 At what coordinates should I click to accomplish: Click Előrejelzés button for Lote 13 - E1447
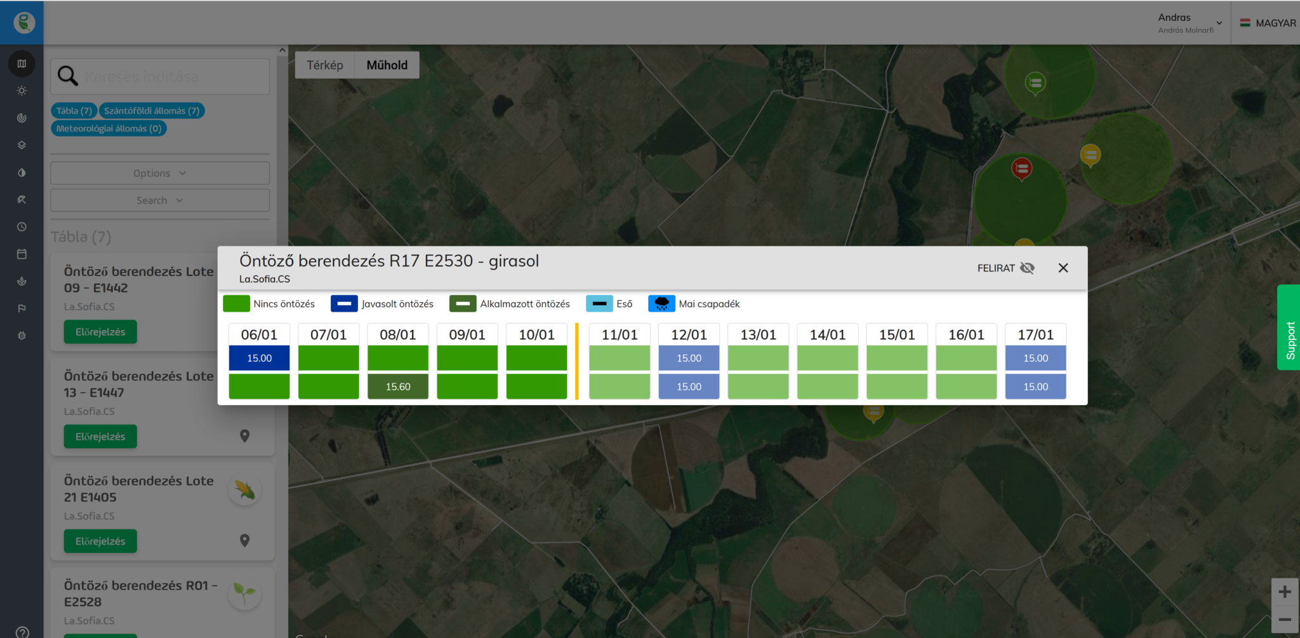tap(100, 437)
